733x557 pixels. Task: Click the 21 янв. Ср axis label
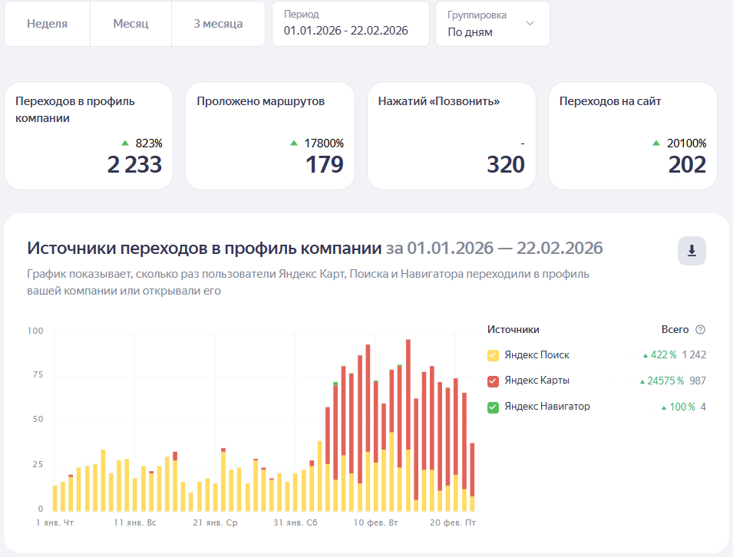tap(215, 522)
